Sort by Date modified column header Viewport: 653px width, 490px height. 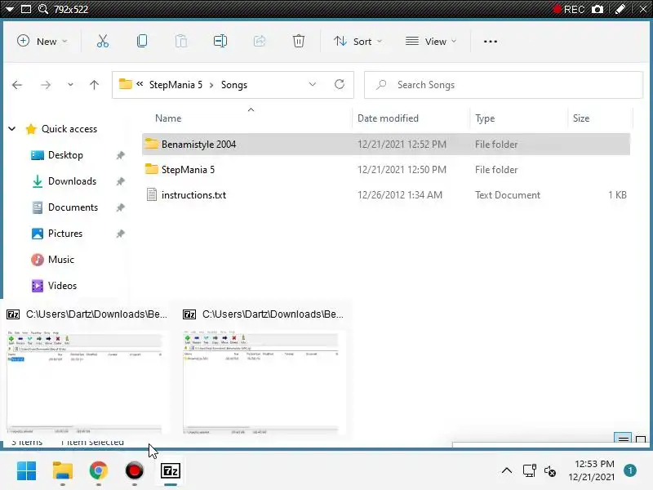pos(388,118)
